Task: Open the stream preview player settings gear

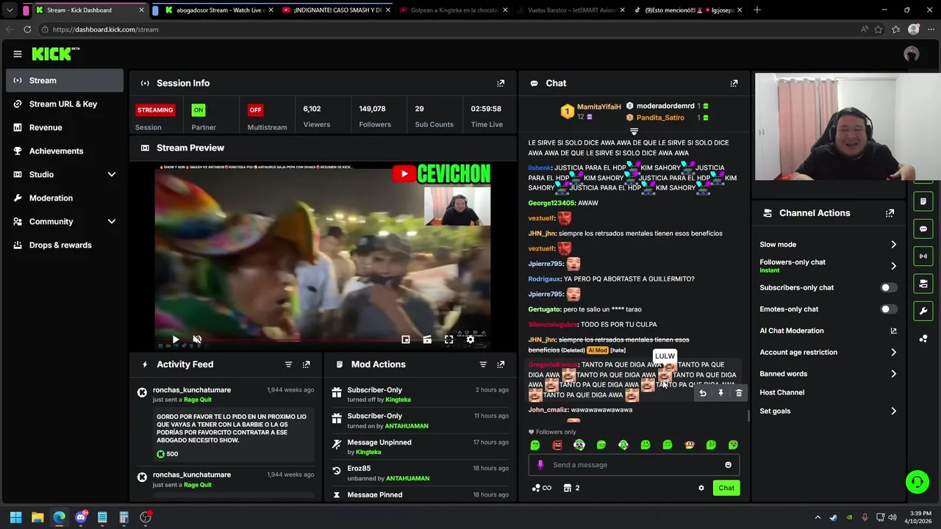Action: 470,339
